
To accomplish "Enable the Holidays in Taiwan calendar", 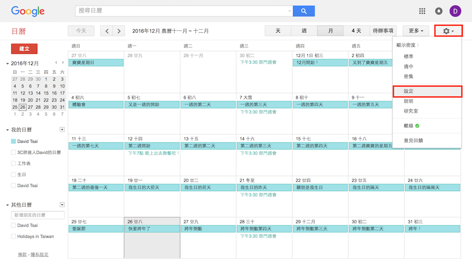I will click(14, 236).
